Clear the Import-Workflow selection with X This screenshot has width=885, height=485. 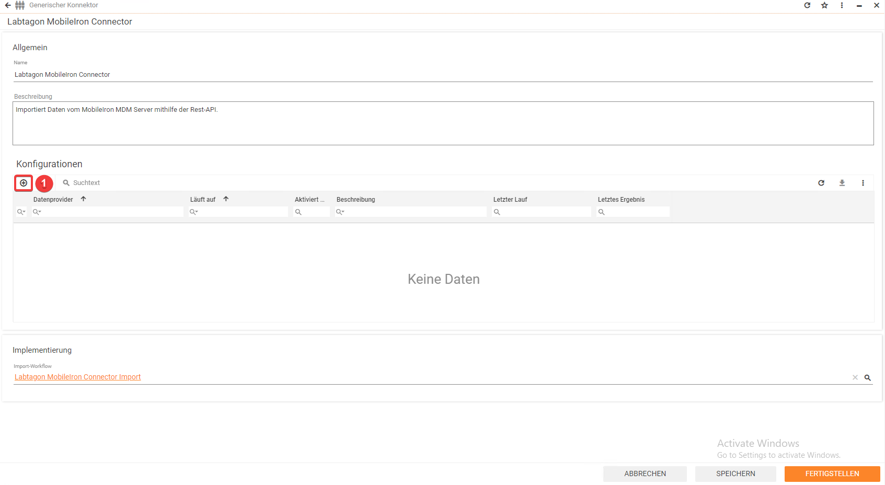coord(855,377)
